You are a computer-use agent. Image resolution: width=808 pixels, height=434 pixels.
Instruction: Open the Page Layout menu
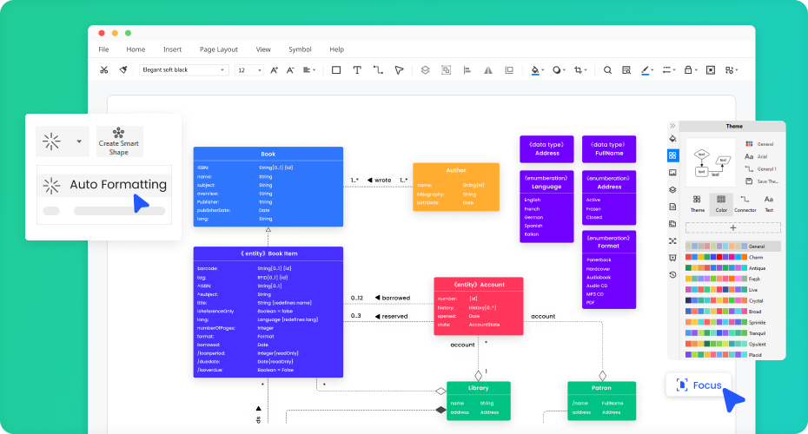(x=218, y=49)
